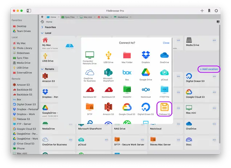Open the Storj location card
Screen dimensions: 231x168
point(201,142)
